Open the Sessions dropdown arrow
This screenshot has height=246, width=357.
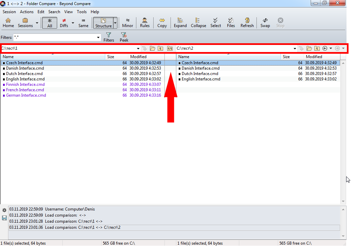(x=37, y=23)
